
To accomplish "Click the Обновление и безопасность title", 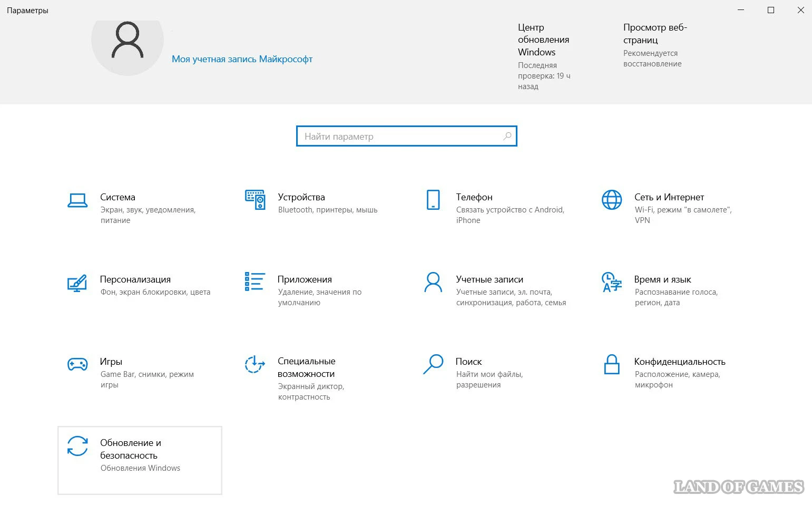I will pos(131,449).
